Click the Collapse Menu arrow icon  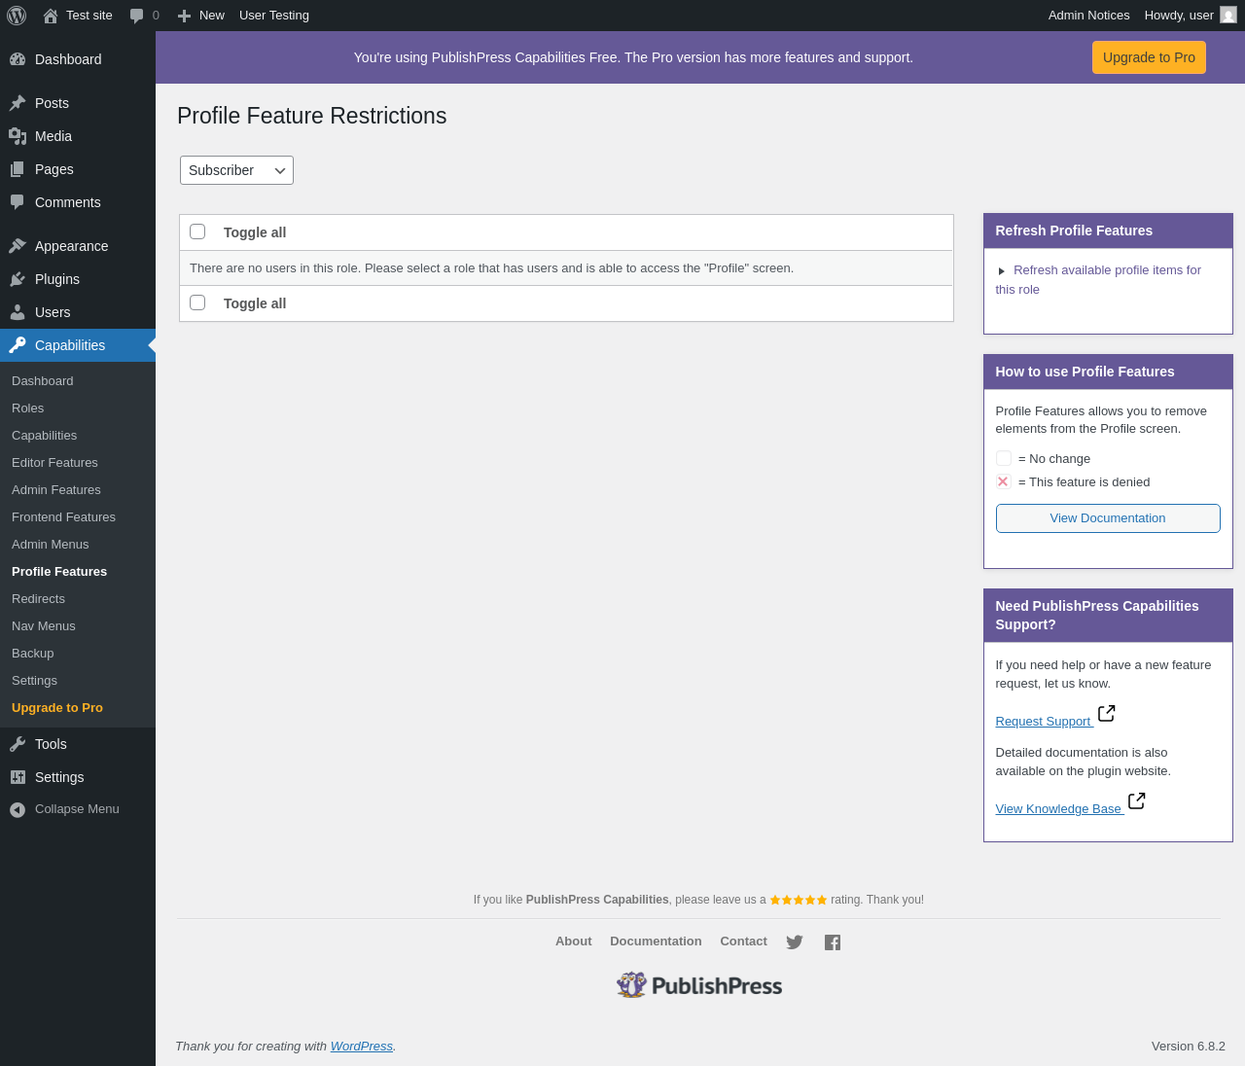tap(18, 809)
